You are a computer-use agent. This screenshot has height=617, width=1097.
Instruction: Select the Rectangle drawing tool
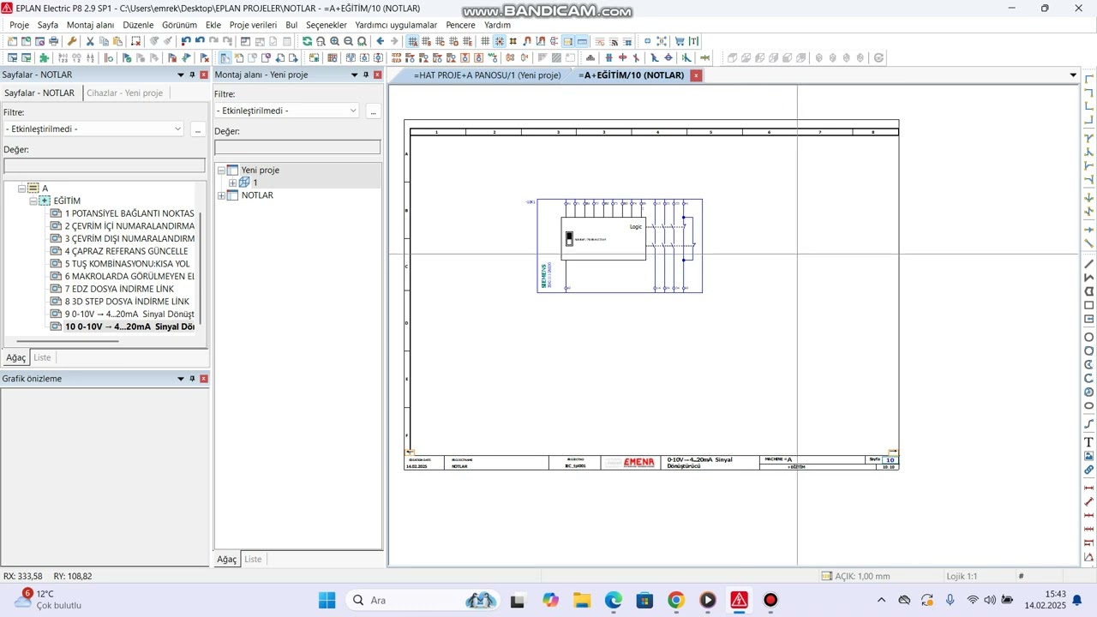click(1089, 305)
